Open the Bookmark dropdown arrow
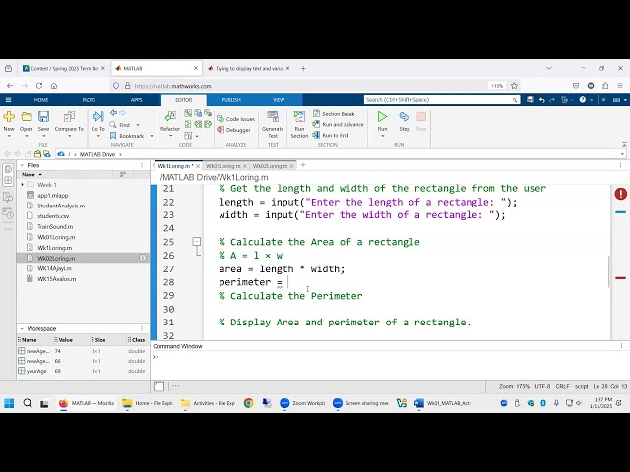630x472 pixels. click(x=151, y=136)
